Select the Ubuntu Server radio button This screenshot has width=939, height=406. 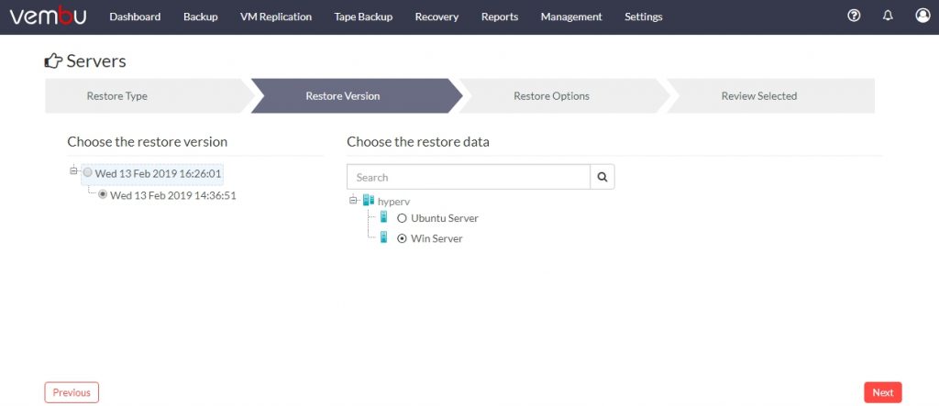[x=403, y=218]
